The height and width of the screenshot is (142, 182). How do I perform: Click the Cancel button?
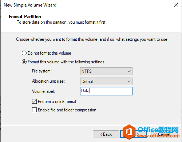coord(164,134)
